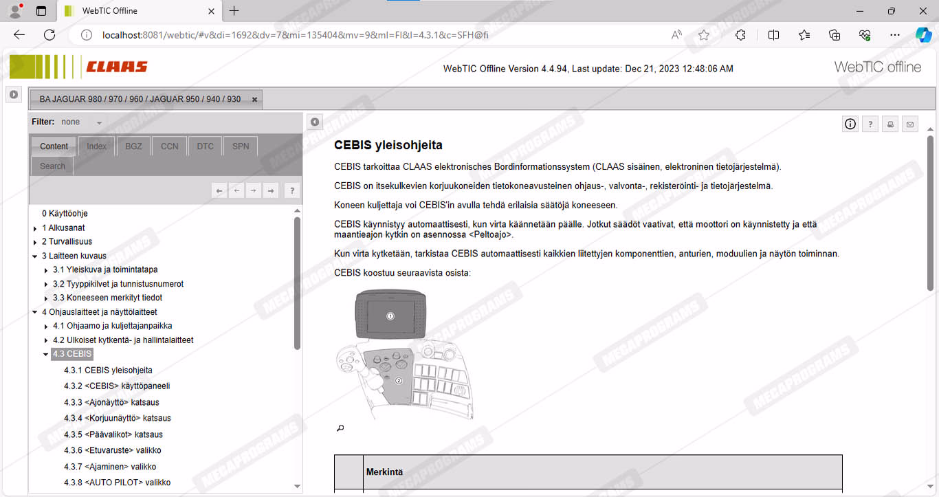Expand 4.2 Ulkoiset kytkentä- ja hallintalaitteet node

coord(47,341)
